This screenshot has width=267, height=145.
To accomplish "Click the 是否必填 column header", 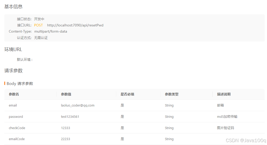I will [127, 94].
